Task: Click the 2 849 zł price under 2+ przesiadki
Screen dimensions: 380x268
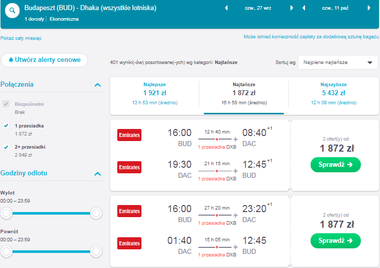Action: coord(23,155)
